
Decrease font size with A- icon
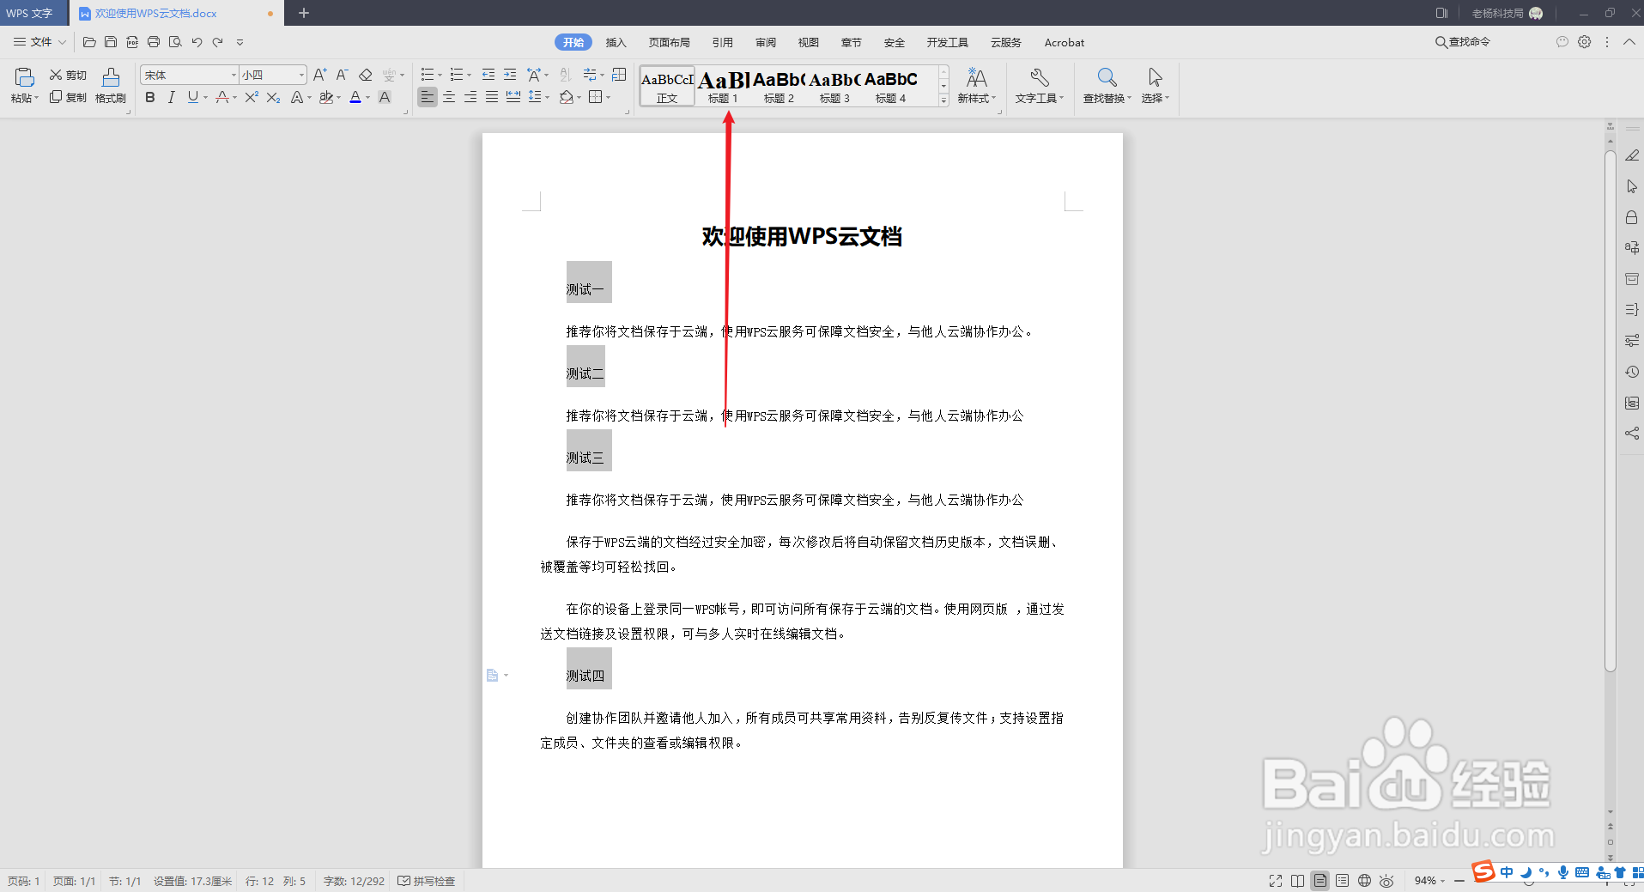(342, 76)
